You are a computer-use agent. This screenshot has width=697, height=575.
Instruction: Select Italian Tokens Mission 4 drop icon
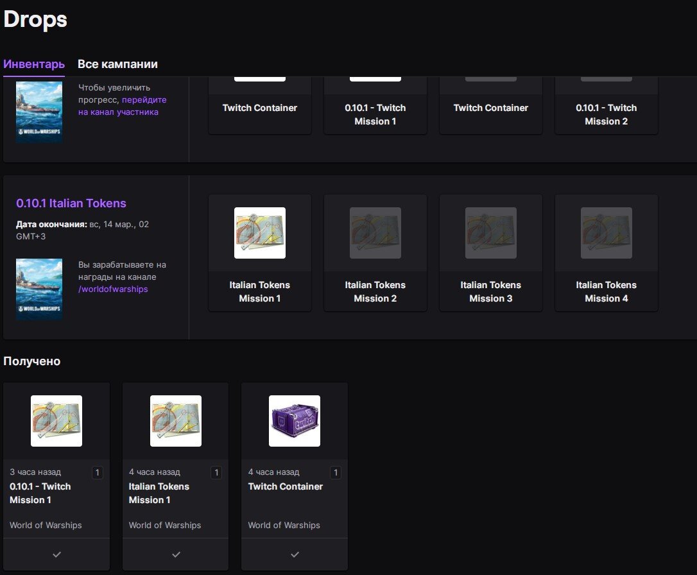pos(607,233)
